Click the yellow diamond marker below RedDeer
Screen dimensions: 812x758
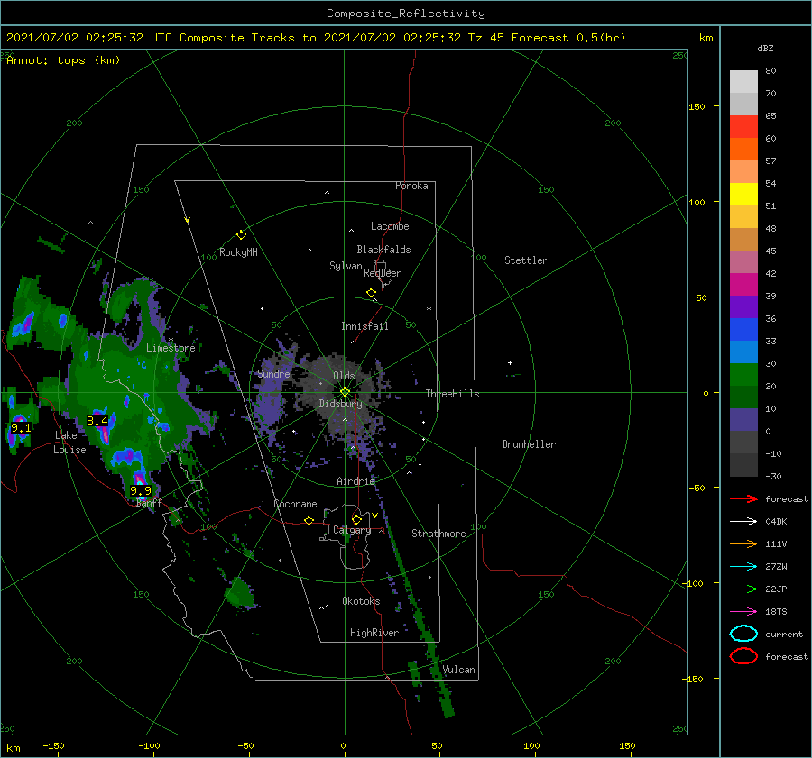click(371, 293)
